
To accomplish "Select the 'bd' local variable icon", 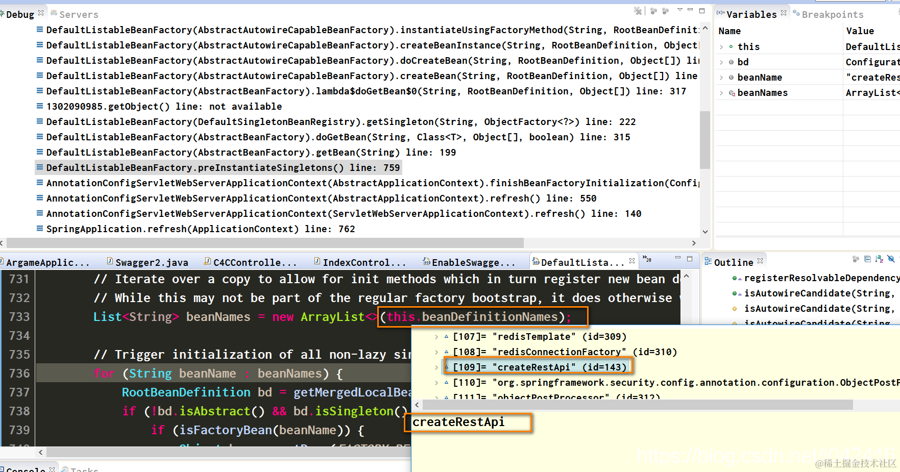I will (x=731, y=62).
